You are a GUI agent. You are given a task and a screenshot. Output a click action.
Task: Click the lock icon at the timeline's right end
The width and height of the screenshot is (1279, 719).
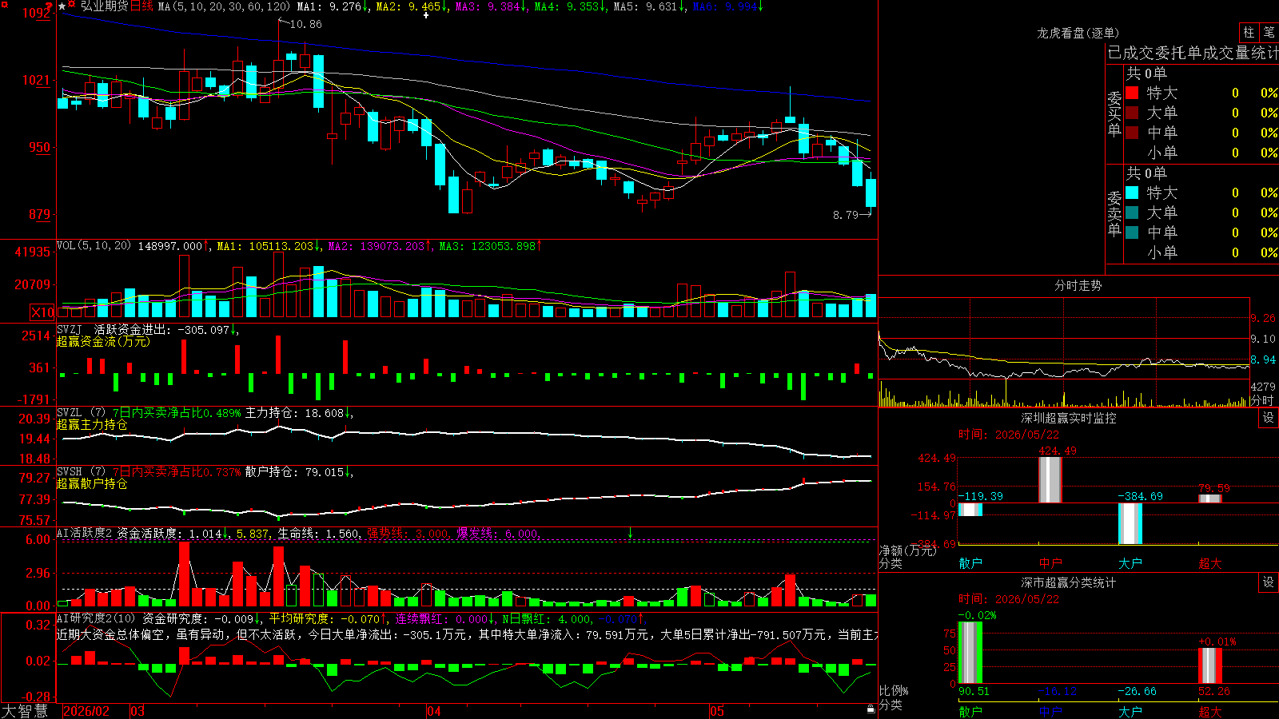871,709
